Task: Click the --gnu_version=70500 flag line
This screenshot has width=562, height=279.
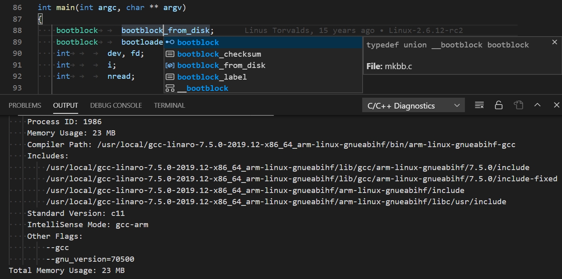Action: (x=90, y=259)
